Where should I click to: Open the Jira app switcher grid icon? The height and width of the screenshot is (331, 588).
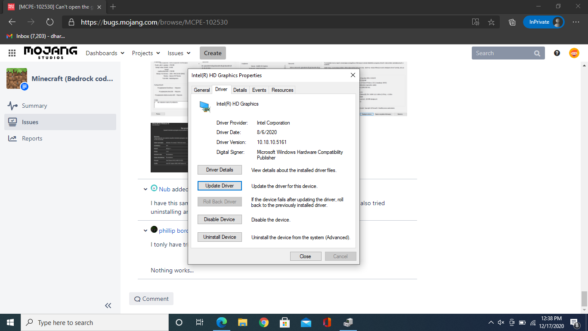(x=12, y=53)
